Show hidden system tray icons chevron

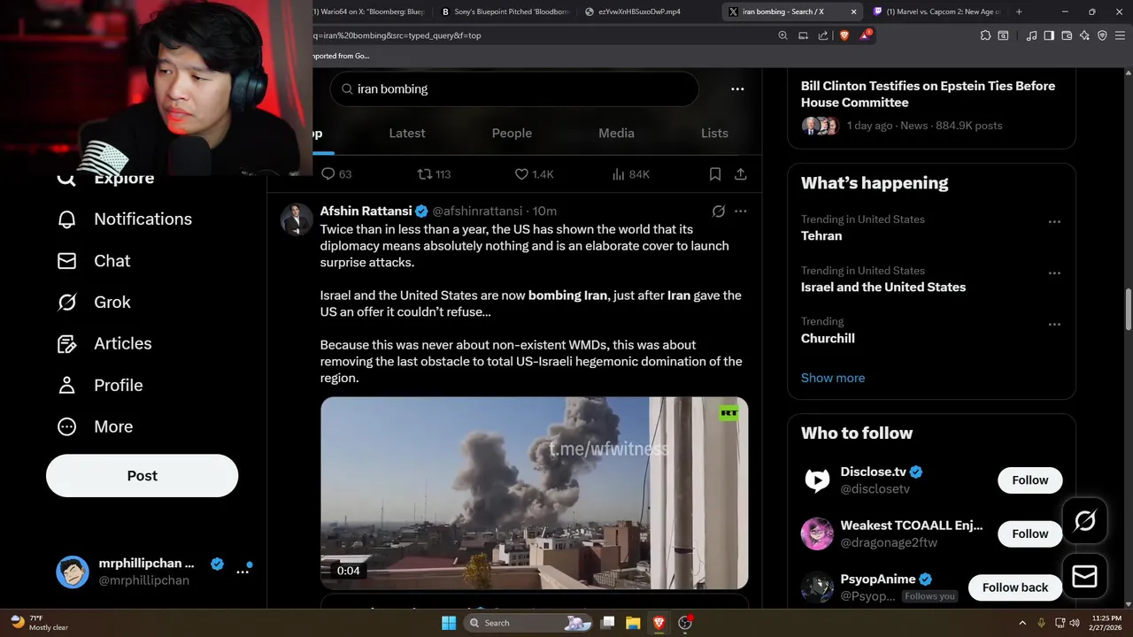(x=1021, y=623)
